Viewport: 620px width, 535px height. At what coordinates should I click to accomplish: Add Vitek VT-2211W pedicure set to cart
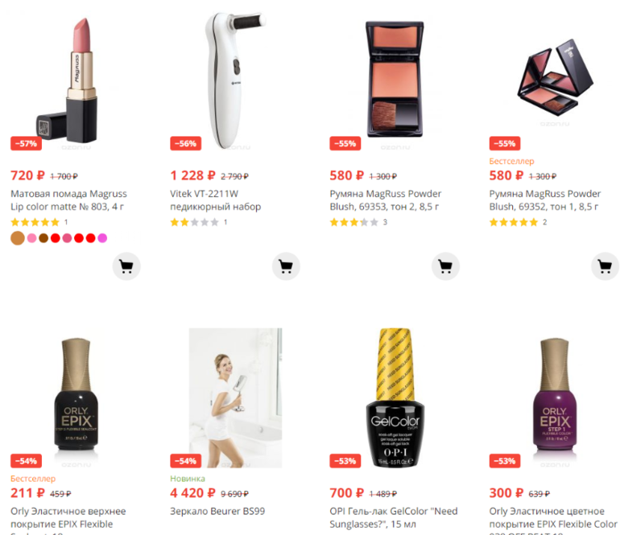(x=286, y=266)
